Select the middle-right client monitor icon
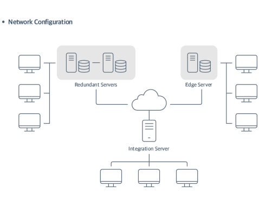 [x=247, y=93]
